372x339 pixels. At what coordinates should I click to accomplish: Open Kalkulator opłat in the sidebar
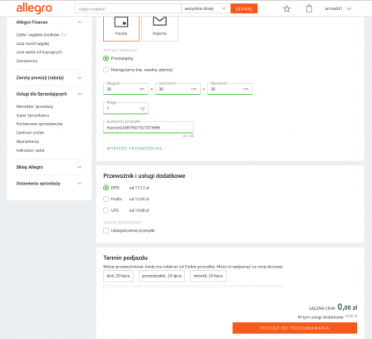point(30,150)
